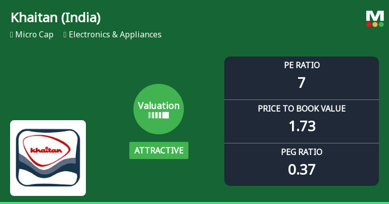Viewport: 389px width, 204px height.
Task: Open the Khaitan company logo image
Action: click(x=48, y=158)
